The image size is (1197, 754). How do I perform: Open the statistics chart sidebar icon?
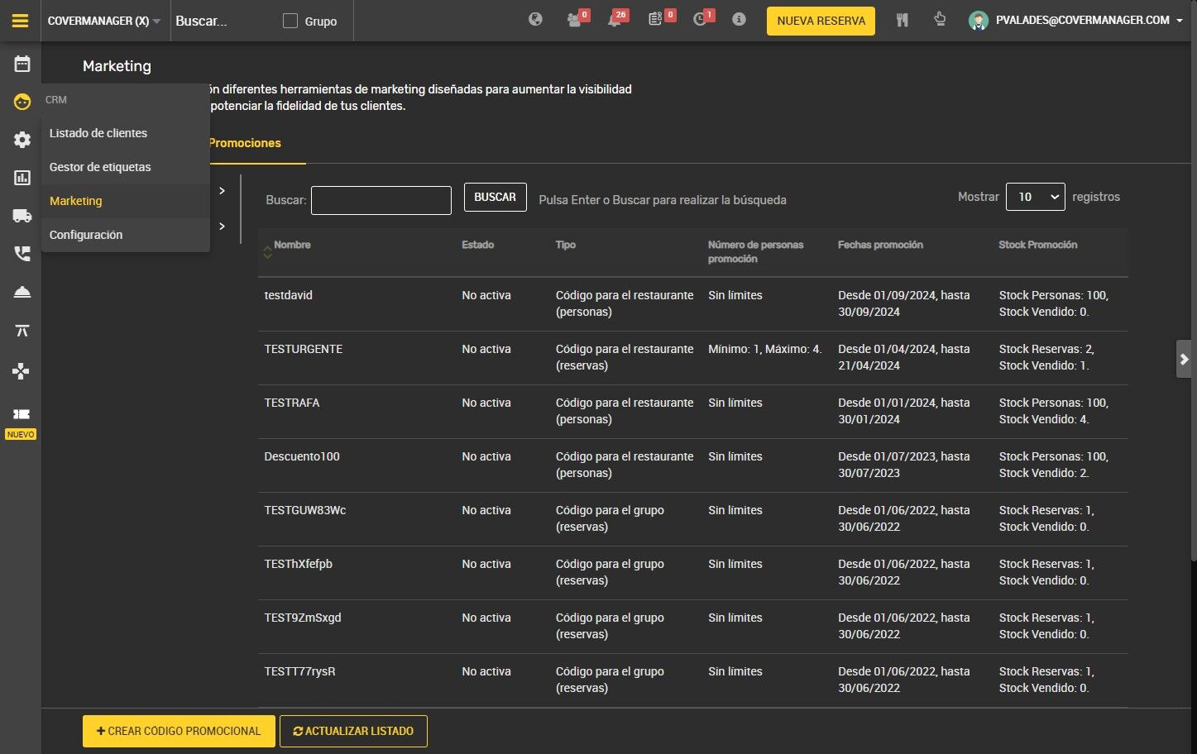click(22, 178)
